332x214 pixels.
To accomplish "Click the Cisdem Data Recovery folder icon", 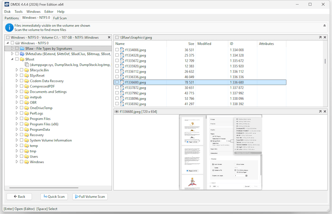I will [x=27, y=81].
